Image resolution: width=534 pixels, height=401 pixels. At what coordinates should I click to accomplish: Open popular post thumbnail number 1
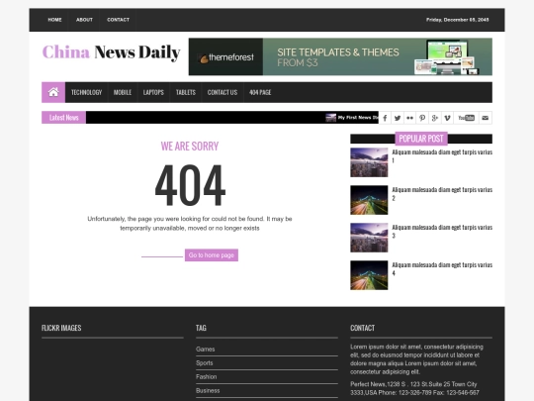pyautogui.click(x=369, y=162)
